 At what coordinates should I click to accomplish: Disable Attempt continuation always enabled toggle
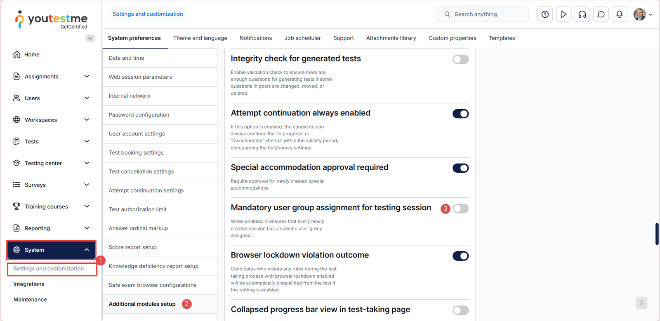click(460, 114)
